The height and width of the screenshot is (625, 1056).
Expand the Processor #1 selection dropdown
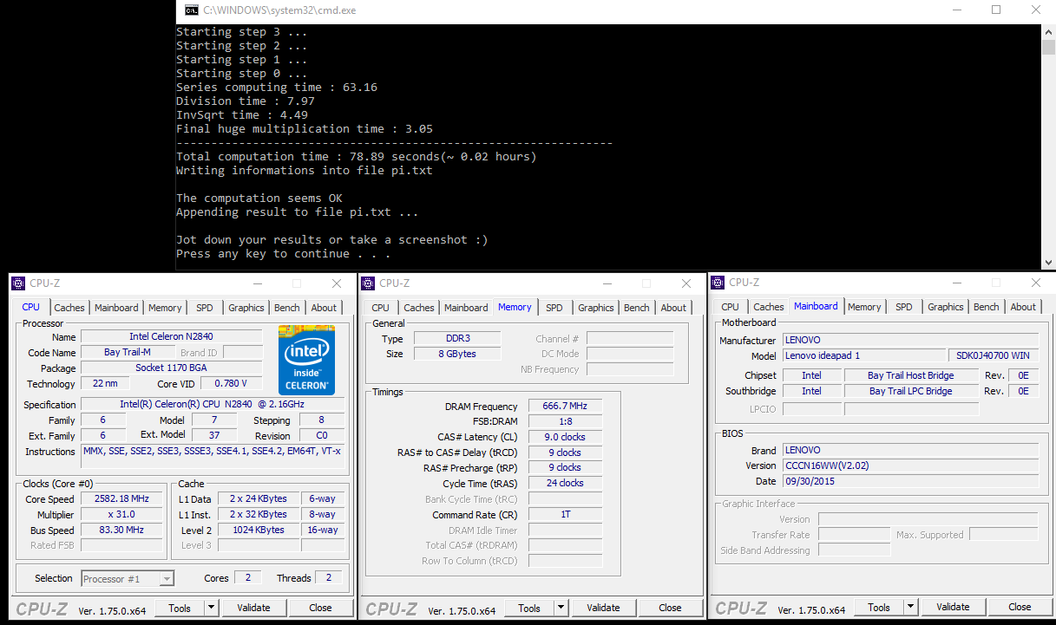(x=167, y=578)
